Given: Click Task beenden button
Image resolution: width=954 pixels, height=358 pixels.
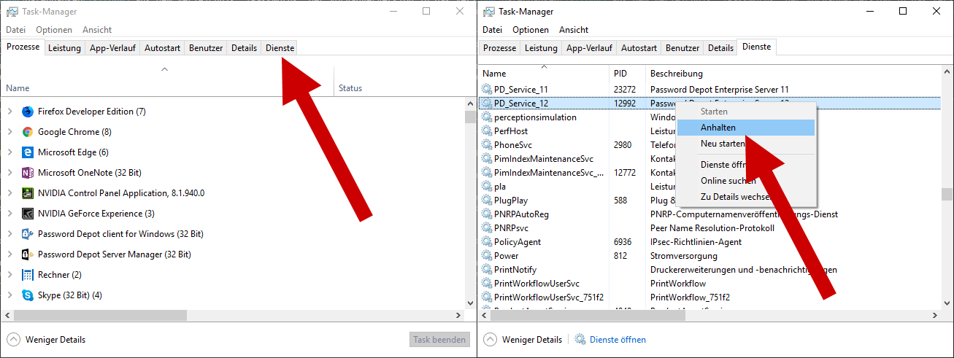Looking at the screenshot, I should tap(438, 340).
